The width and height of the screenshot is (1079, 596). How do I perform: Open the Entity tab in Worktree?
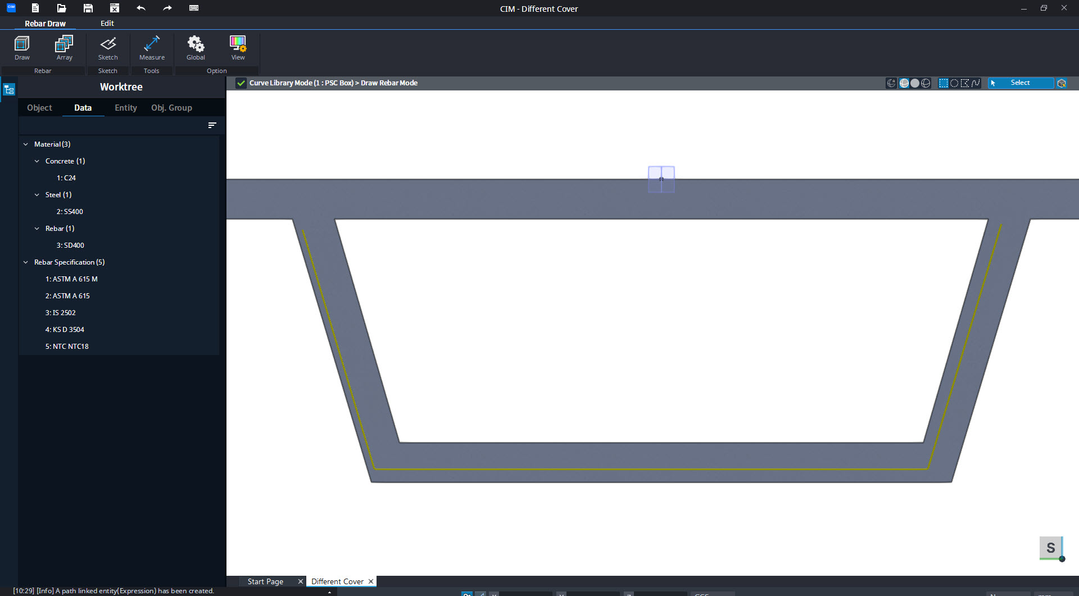126,108
